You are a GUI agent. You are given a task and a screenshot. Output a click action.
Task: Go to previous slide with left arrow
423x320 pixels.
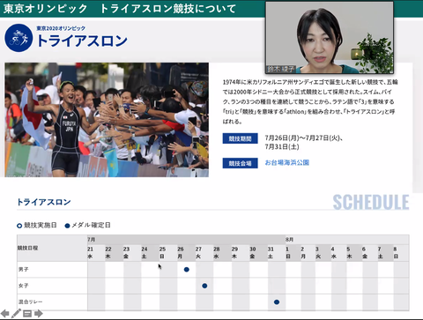point(5,313)
